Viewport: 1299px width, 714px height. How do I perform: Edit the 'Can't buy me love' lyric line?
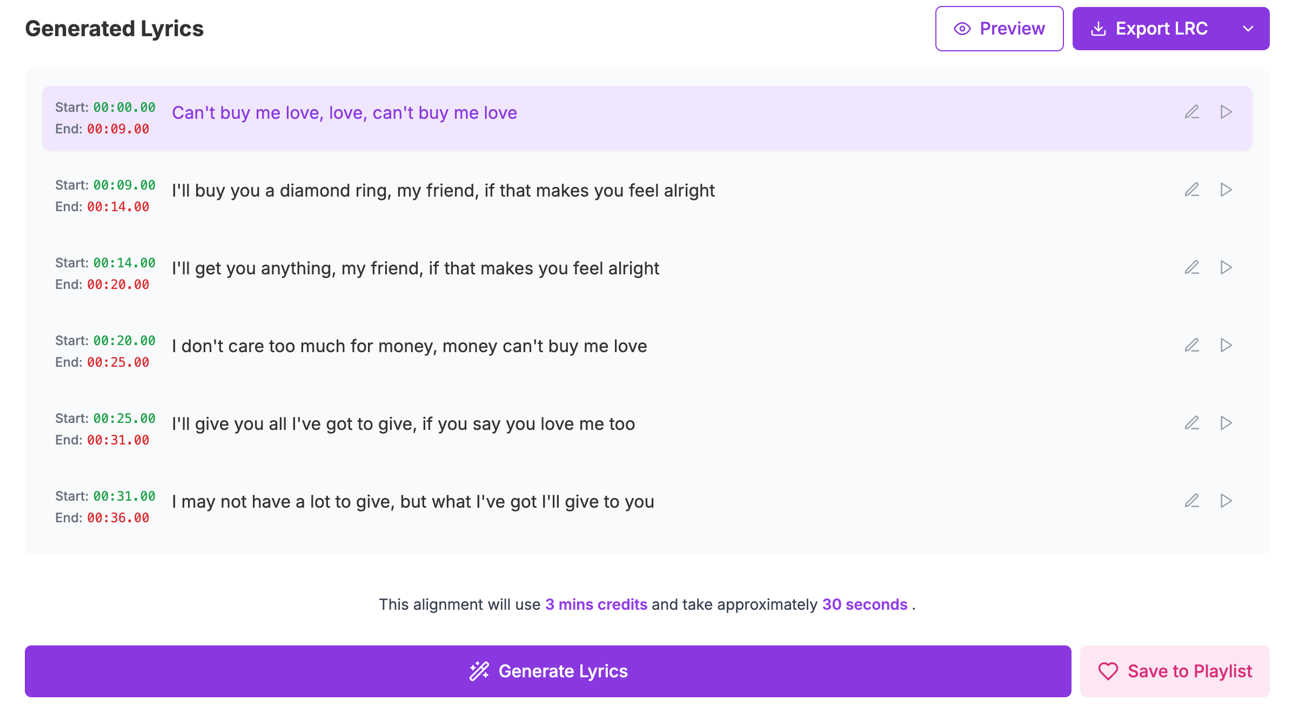1192,112
